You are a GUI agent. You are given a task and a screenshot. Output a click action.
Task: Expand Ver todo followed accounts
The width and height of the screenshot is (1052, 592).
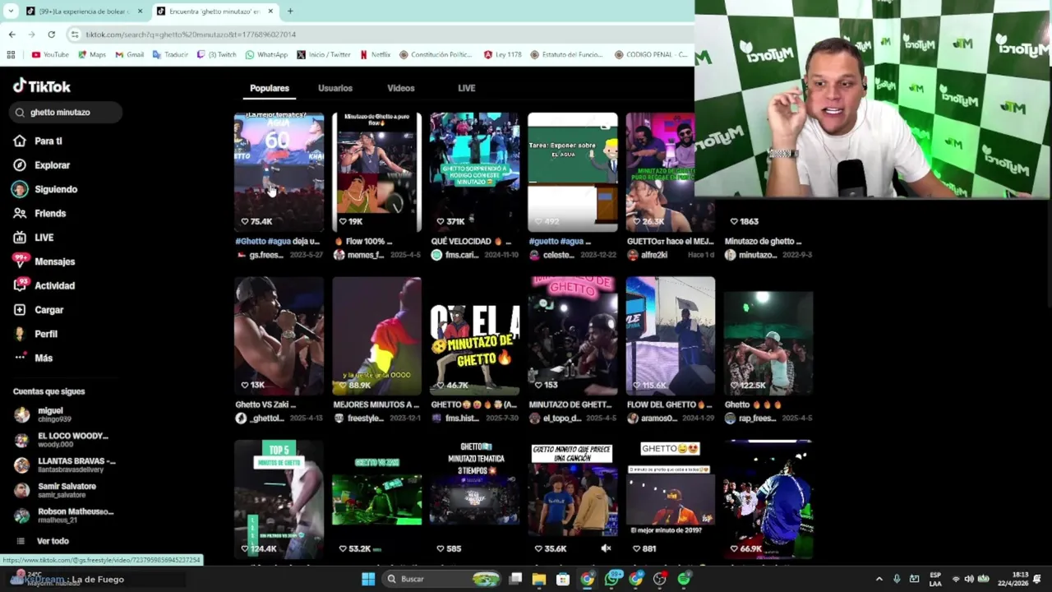(x=42, y=541)
